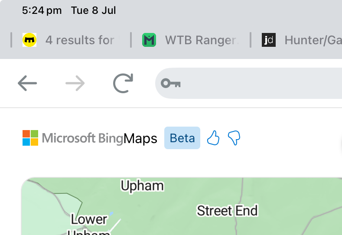The image size is (342, 235).
Task: Open the key icon in address bar
Action: click(x=170, y=83)
